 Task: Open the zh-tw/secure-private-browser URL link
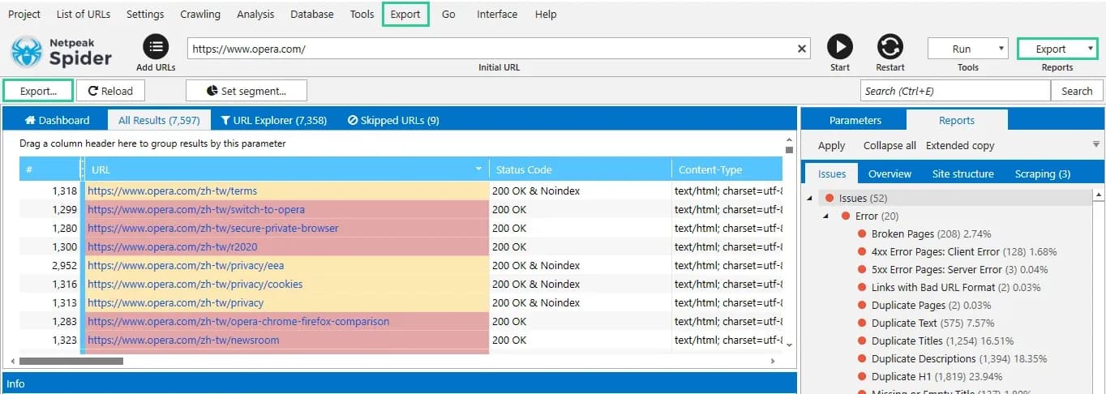[213, 228]
